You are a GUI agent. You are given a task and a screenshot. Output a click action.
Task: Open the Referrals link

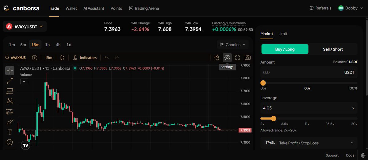(320, 8)
